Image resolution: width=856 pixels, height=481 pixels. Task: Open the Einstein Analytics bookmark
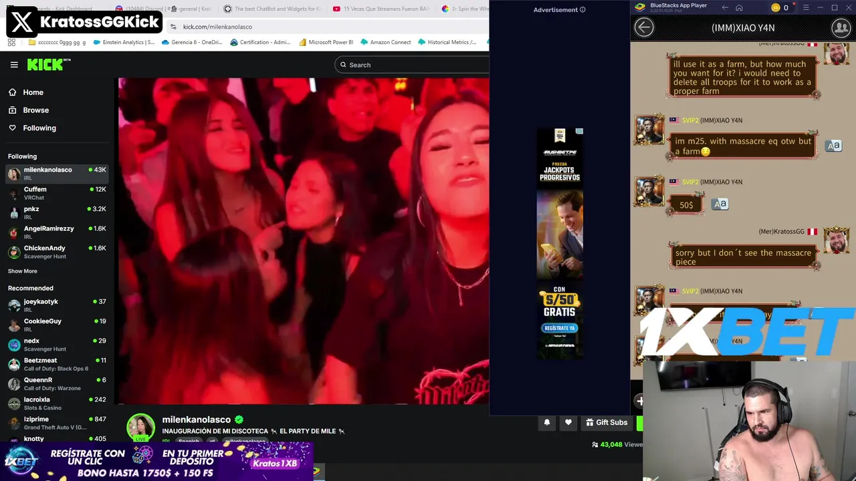click(124, 42)
